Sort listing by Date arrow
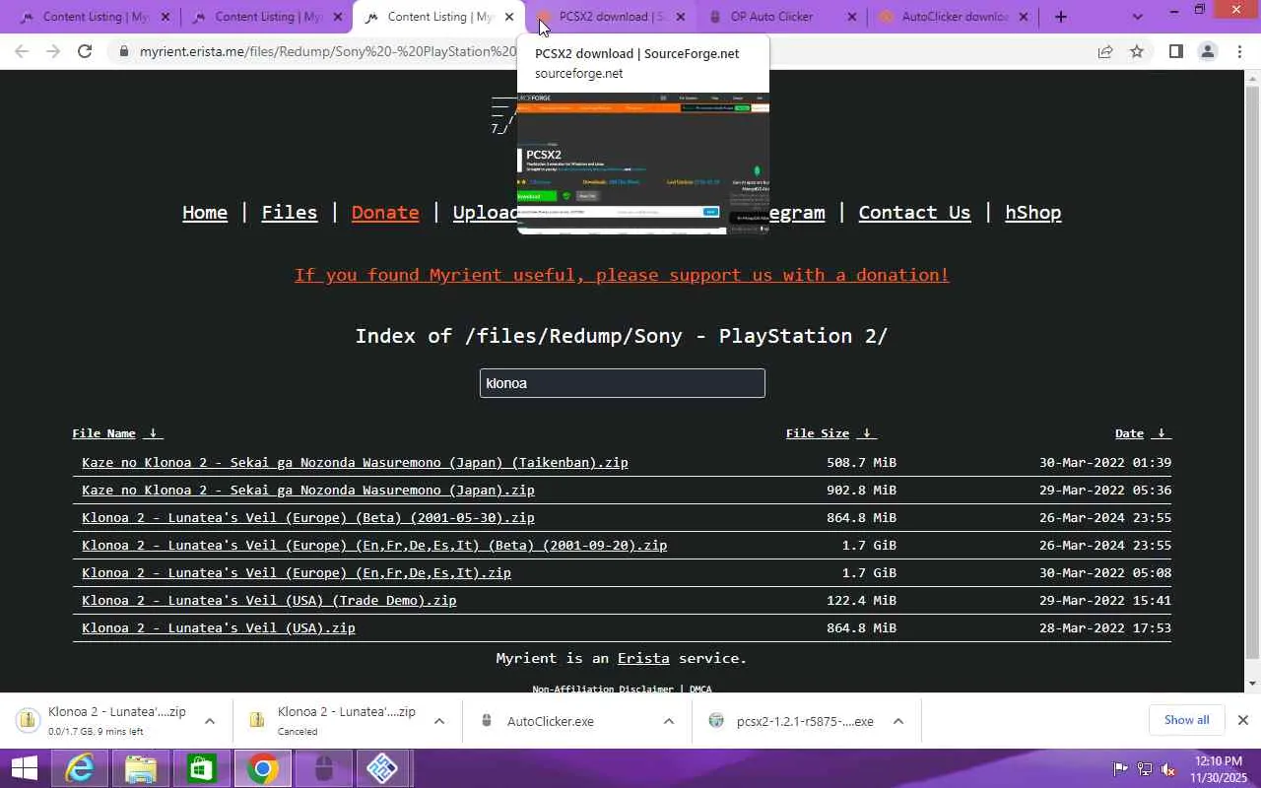Screen dimensions: 1261x788 pyautogui.click(x=1161, y=433)
